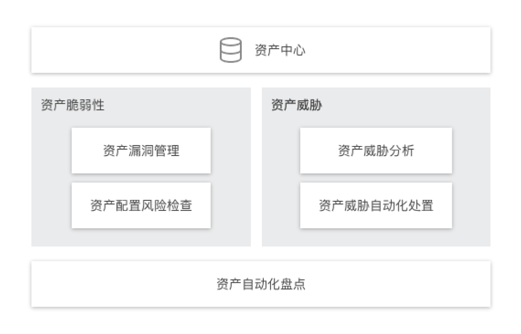The height and width of the screenshot is (334, 521).
Task: Open the 资产威胁自动化处置 card
Action: (x=376, y=205)
